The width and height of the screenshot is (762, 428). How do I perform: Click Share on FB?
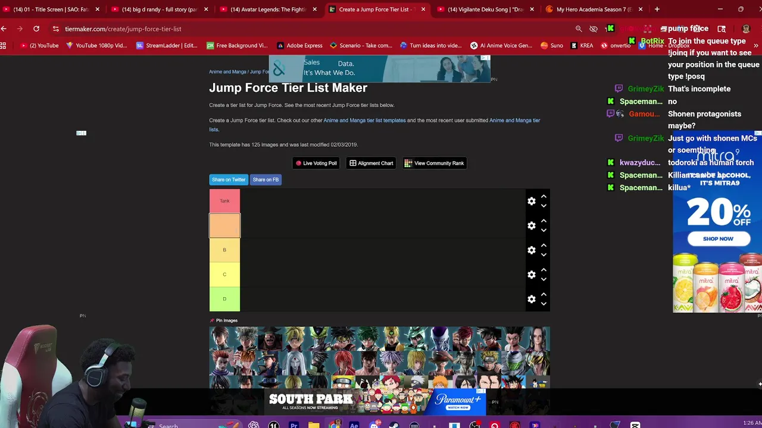pyautogui.click(x=266, y=180)
